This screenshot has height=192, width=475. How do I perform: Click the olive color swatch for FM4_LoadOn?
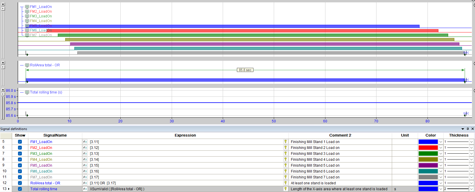tap(428, 160)
